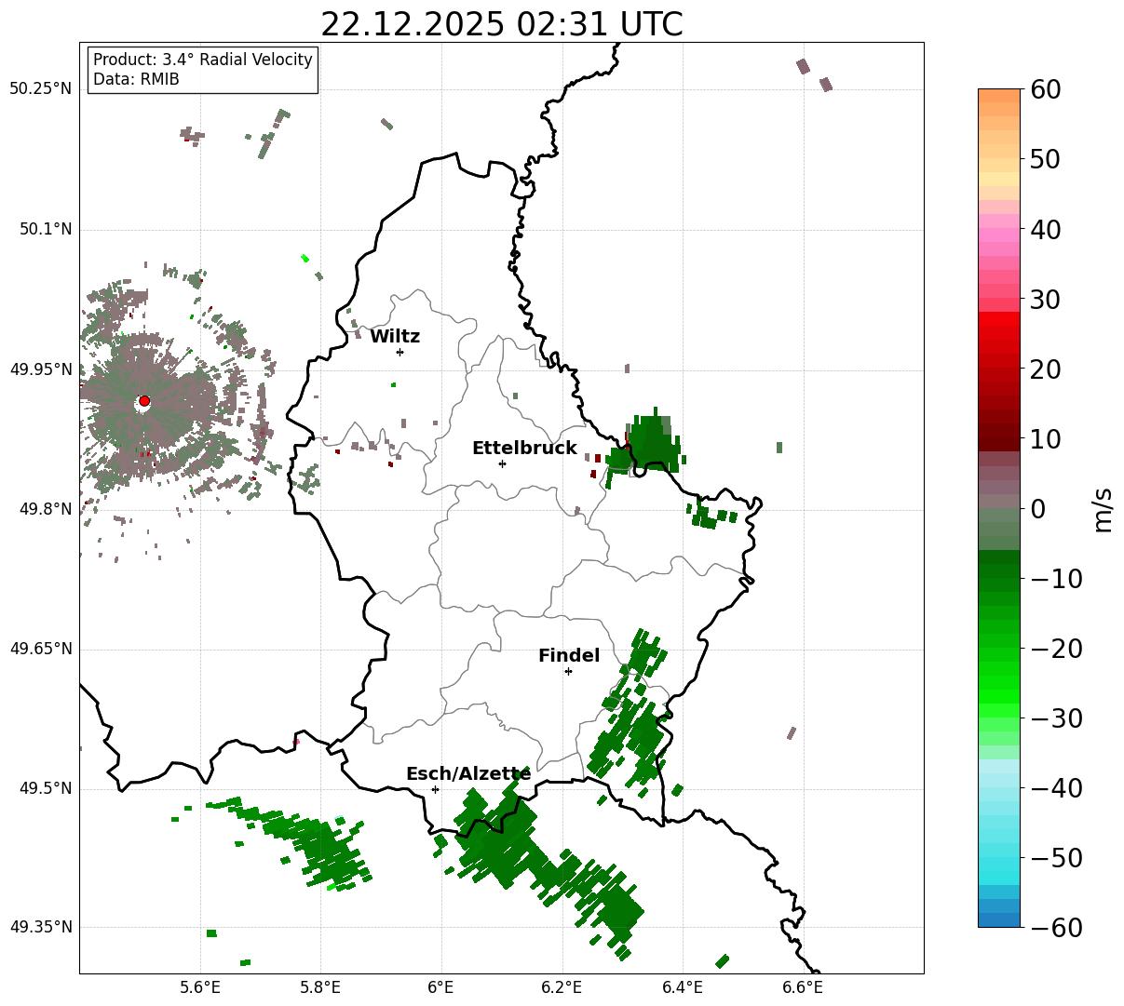Click the 6°E longitude tick label
This screenshot has height=1006, width=1124.
(441, 987)
